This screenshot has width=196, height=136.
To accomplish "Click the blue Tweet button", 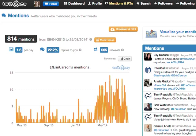I will click(x=51, y=4).
